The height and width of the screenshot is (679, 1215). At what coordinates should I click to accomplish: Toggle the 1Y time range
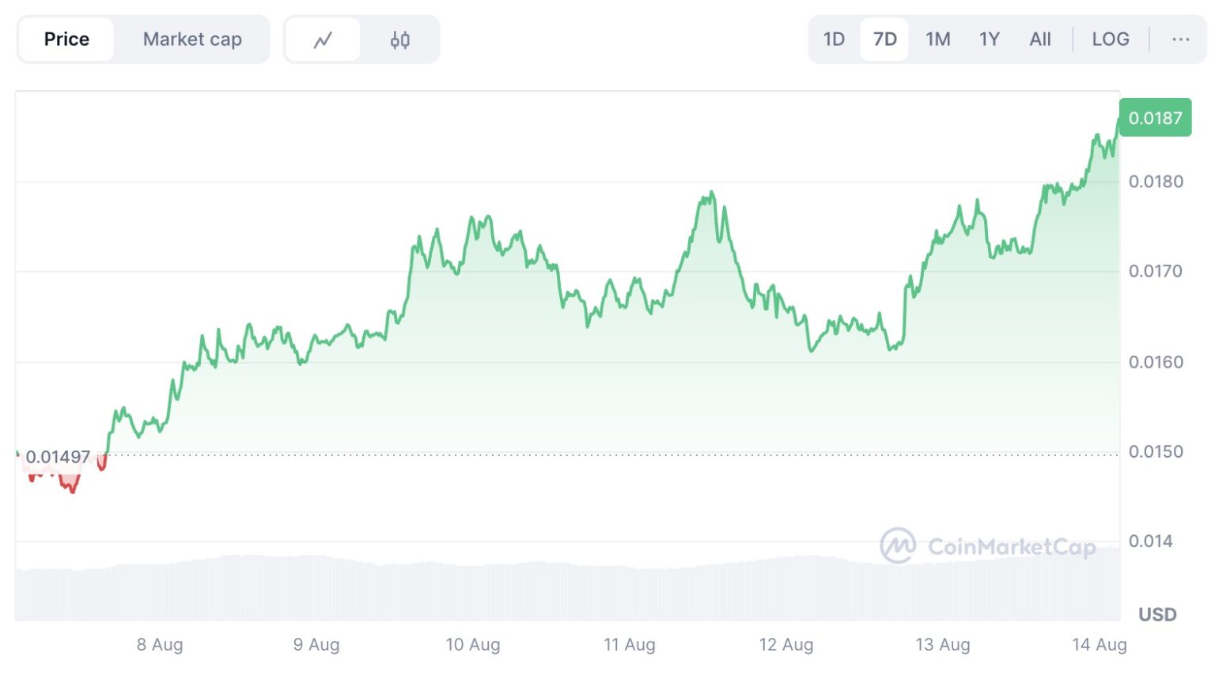(989, 39)
